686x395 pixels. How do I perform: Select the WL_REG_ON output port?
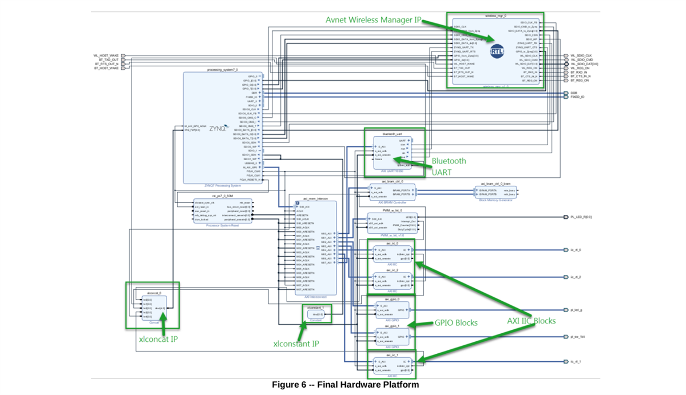(x=566, y=68)
